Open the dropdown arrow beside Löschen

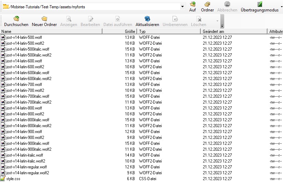[x=218, y=21]
